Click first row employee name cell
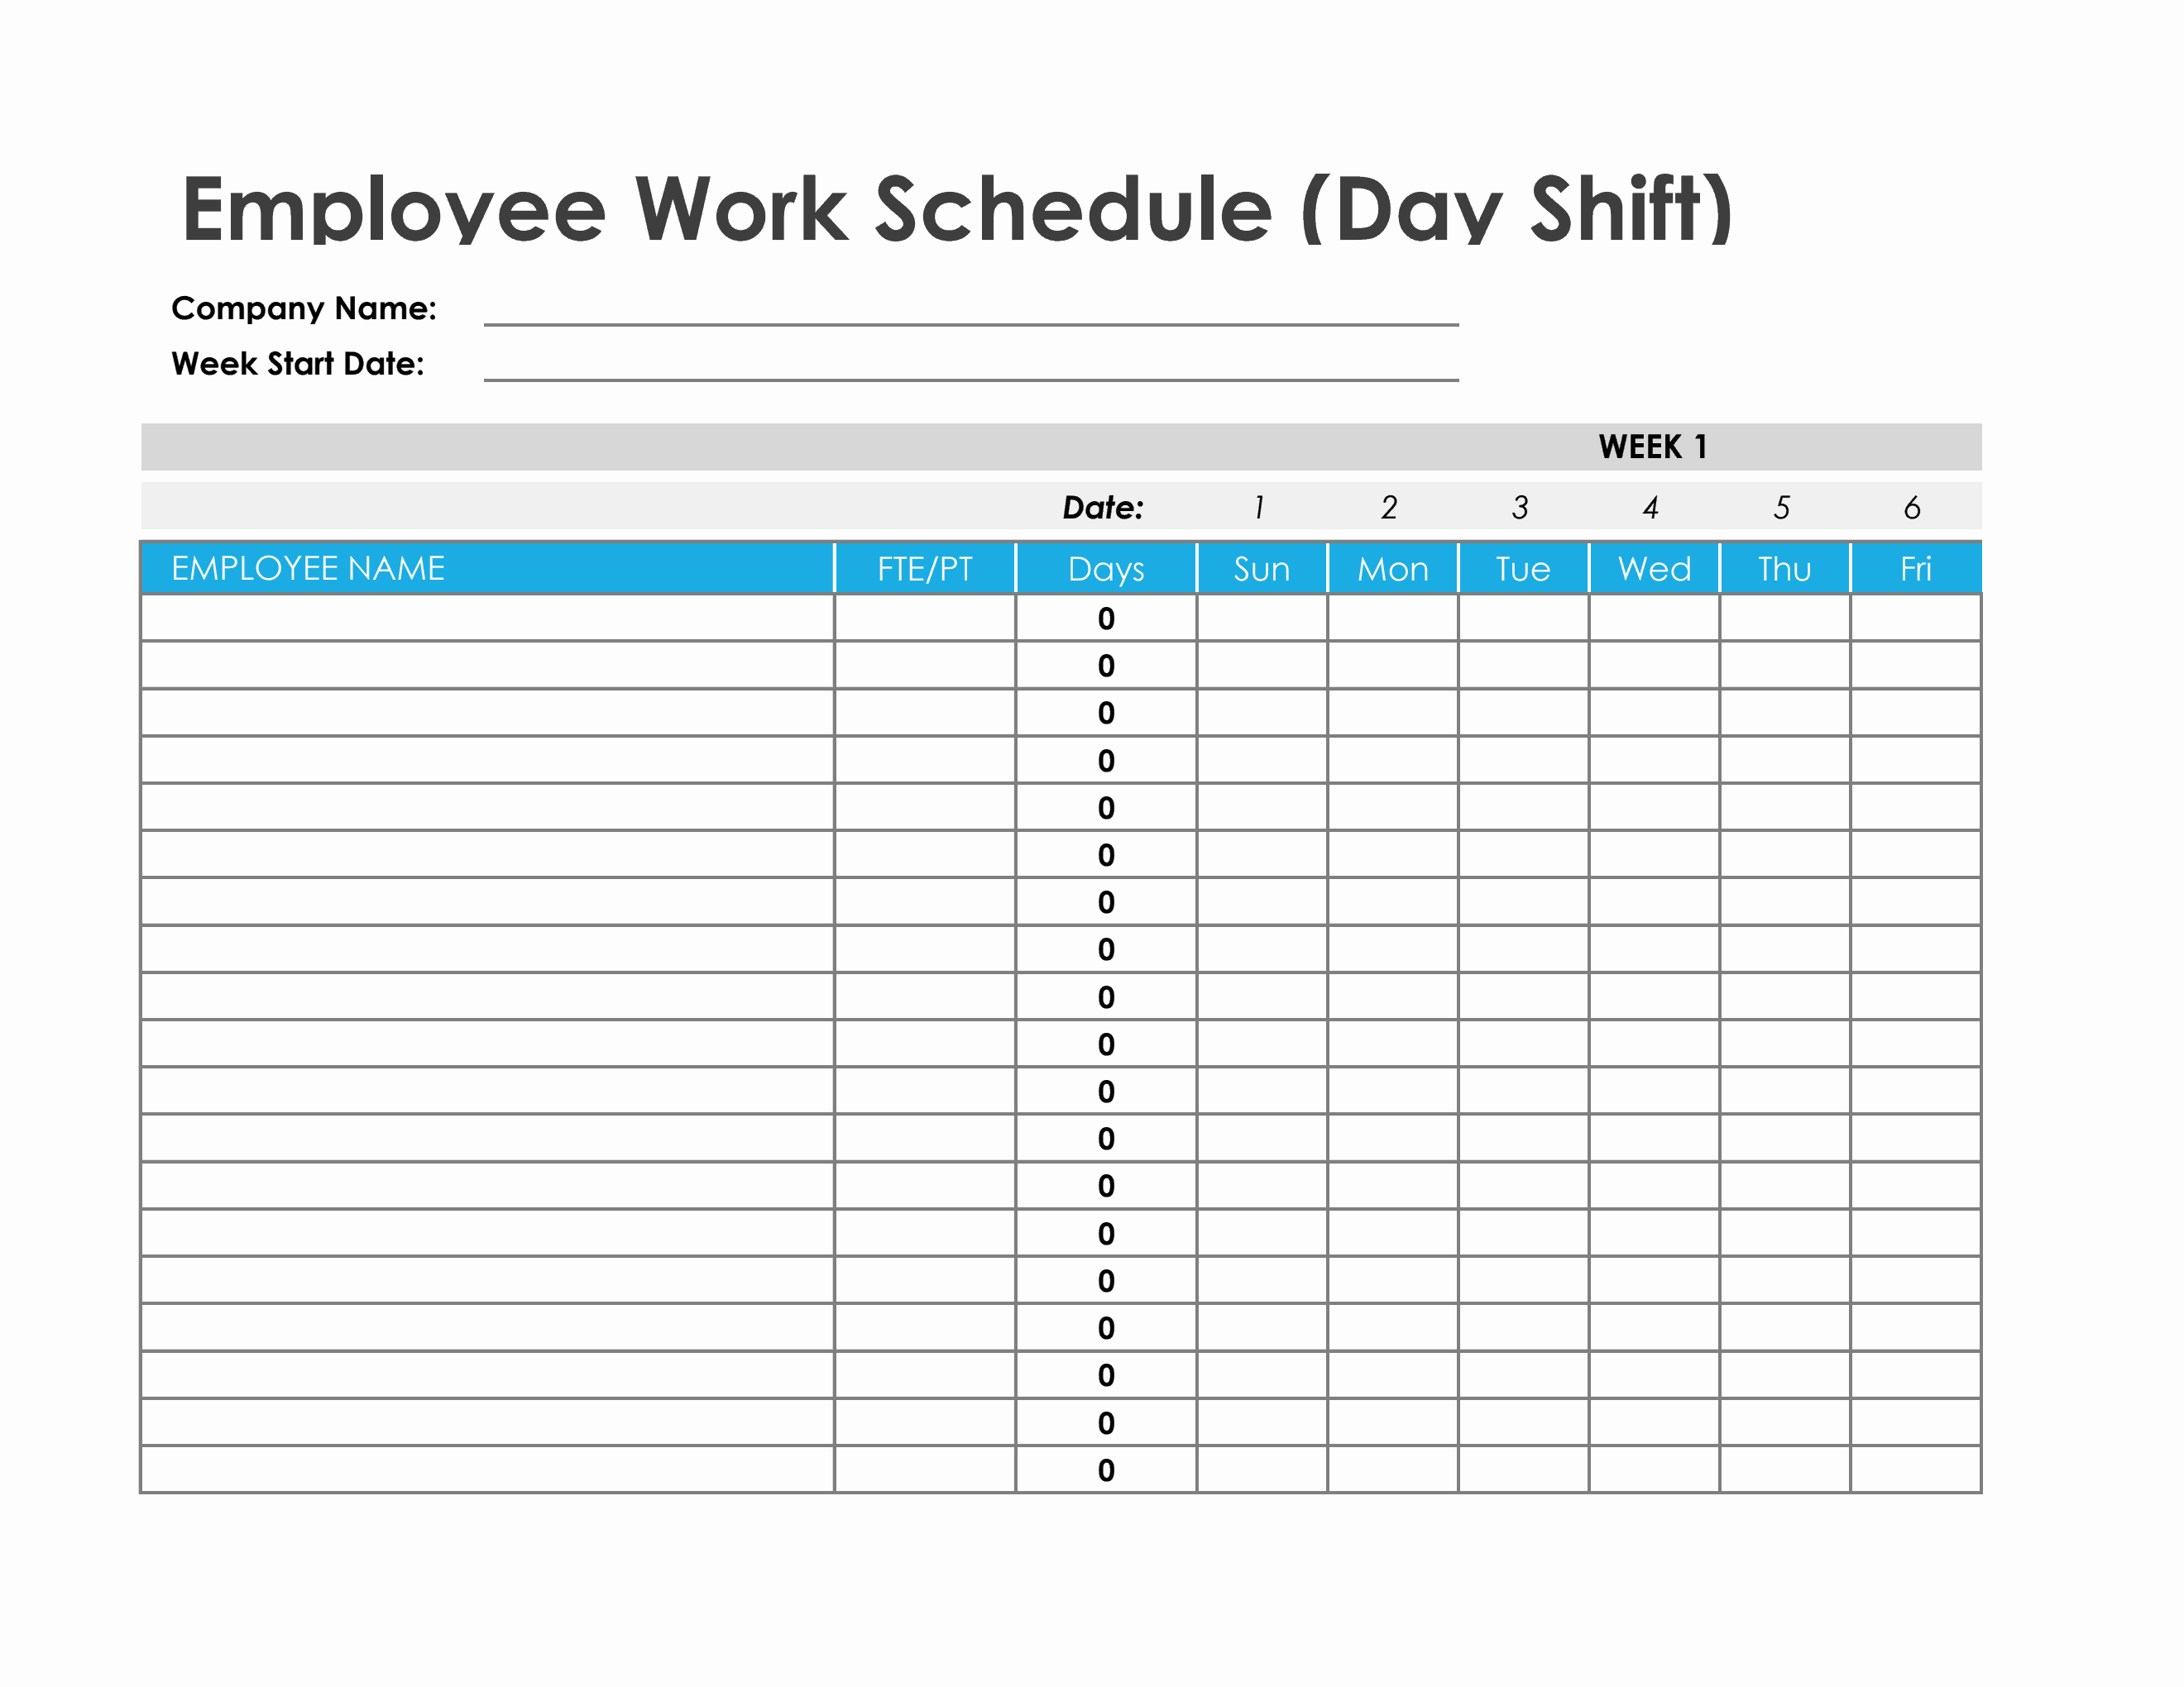This screenshot has width=2184, height=1687. [488, 618]
